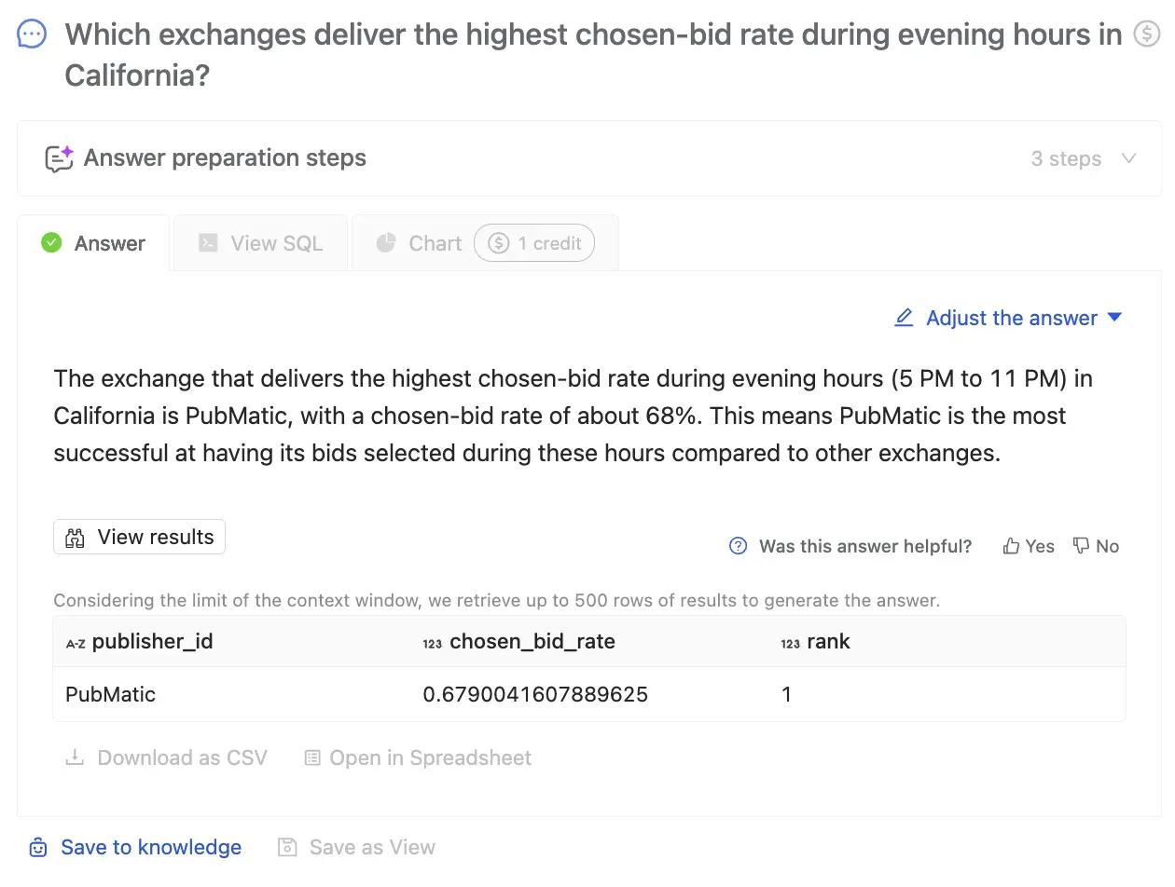The width and height of the screenshot is (1175, 887).
Task: Open the results in Spreadsheet
Action: point(418,757)
